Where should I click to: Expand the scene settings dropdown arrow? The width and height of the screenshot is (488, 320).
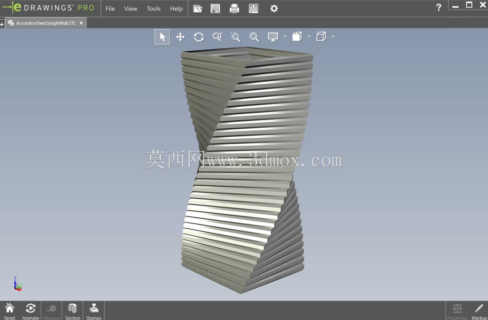[x=309, y=37]
